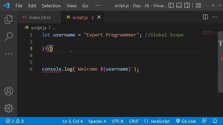Viewport: 223px width, 125px height.
Task: Select the script.js editor tab
Action: [83, 17]
